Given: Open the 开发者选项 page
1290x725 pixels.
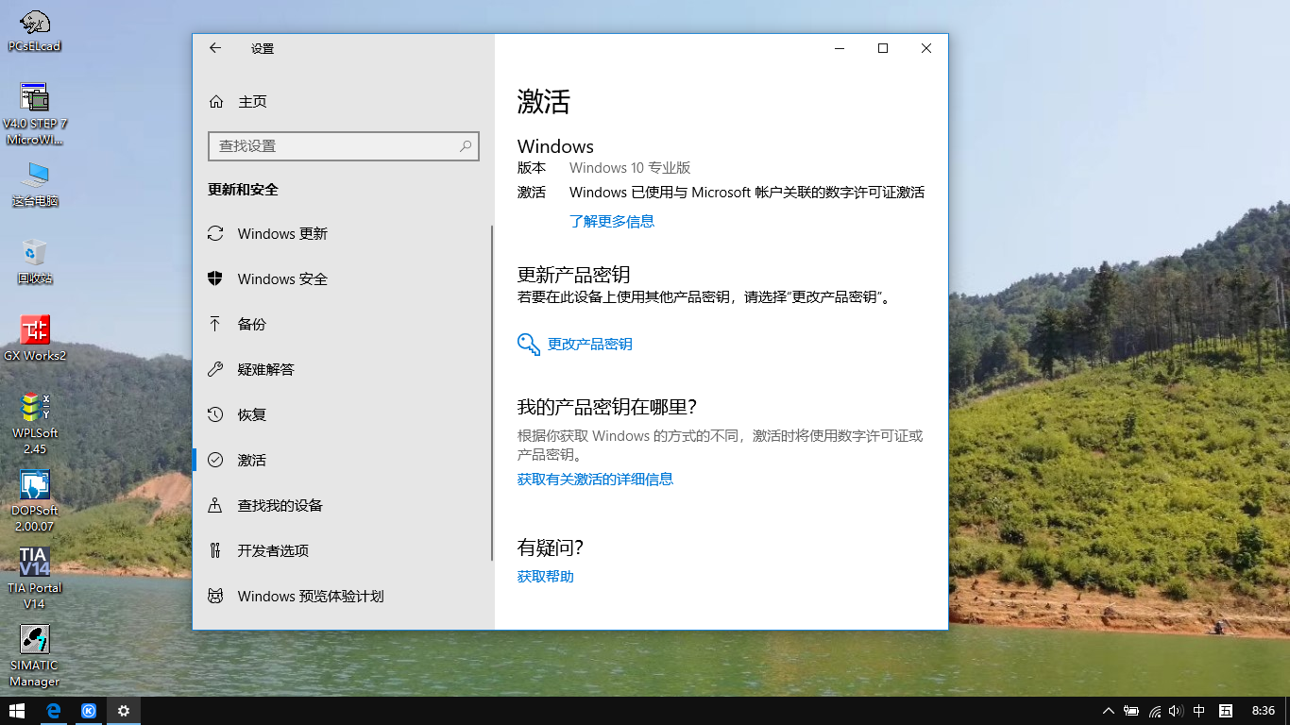Looking at the screenshot, I should (x=273, y=551).
